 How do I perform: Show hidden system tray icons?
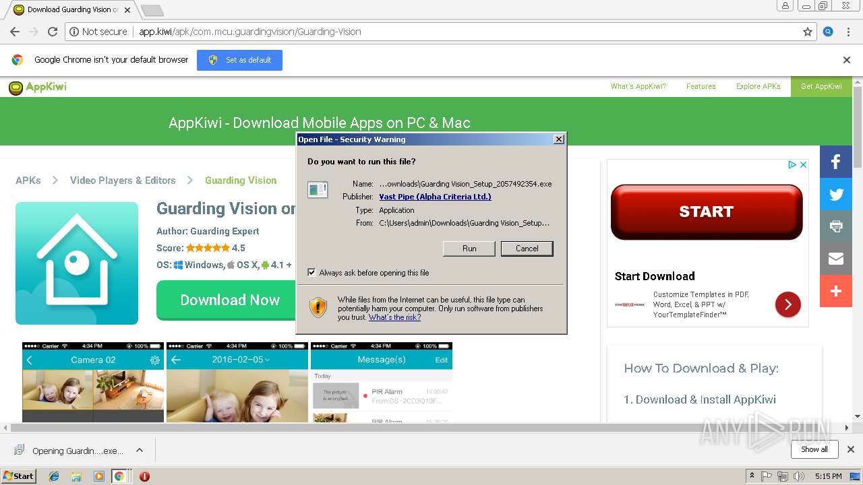752,476
